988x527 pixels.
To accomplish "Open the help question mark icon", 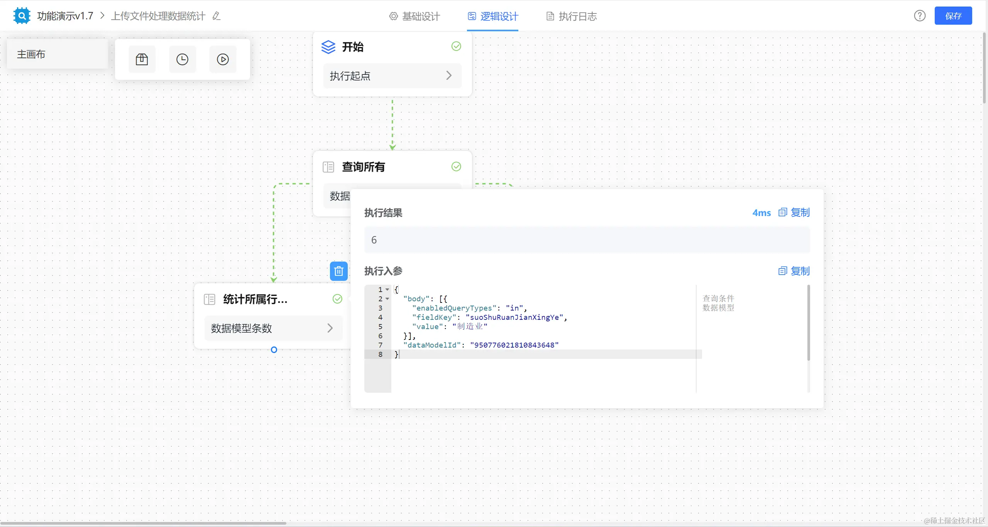I will (x=920, y=16).
